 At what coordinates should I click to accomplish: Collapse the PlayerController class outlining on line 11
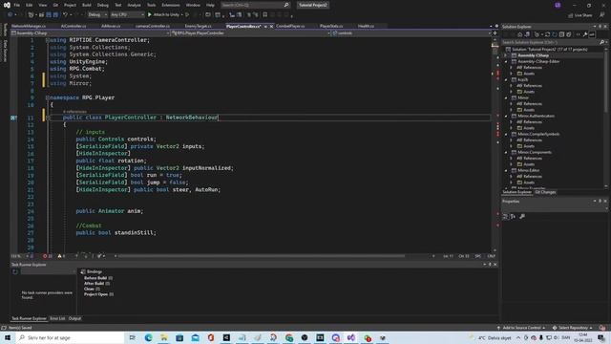(x=48, y=118)
